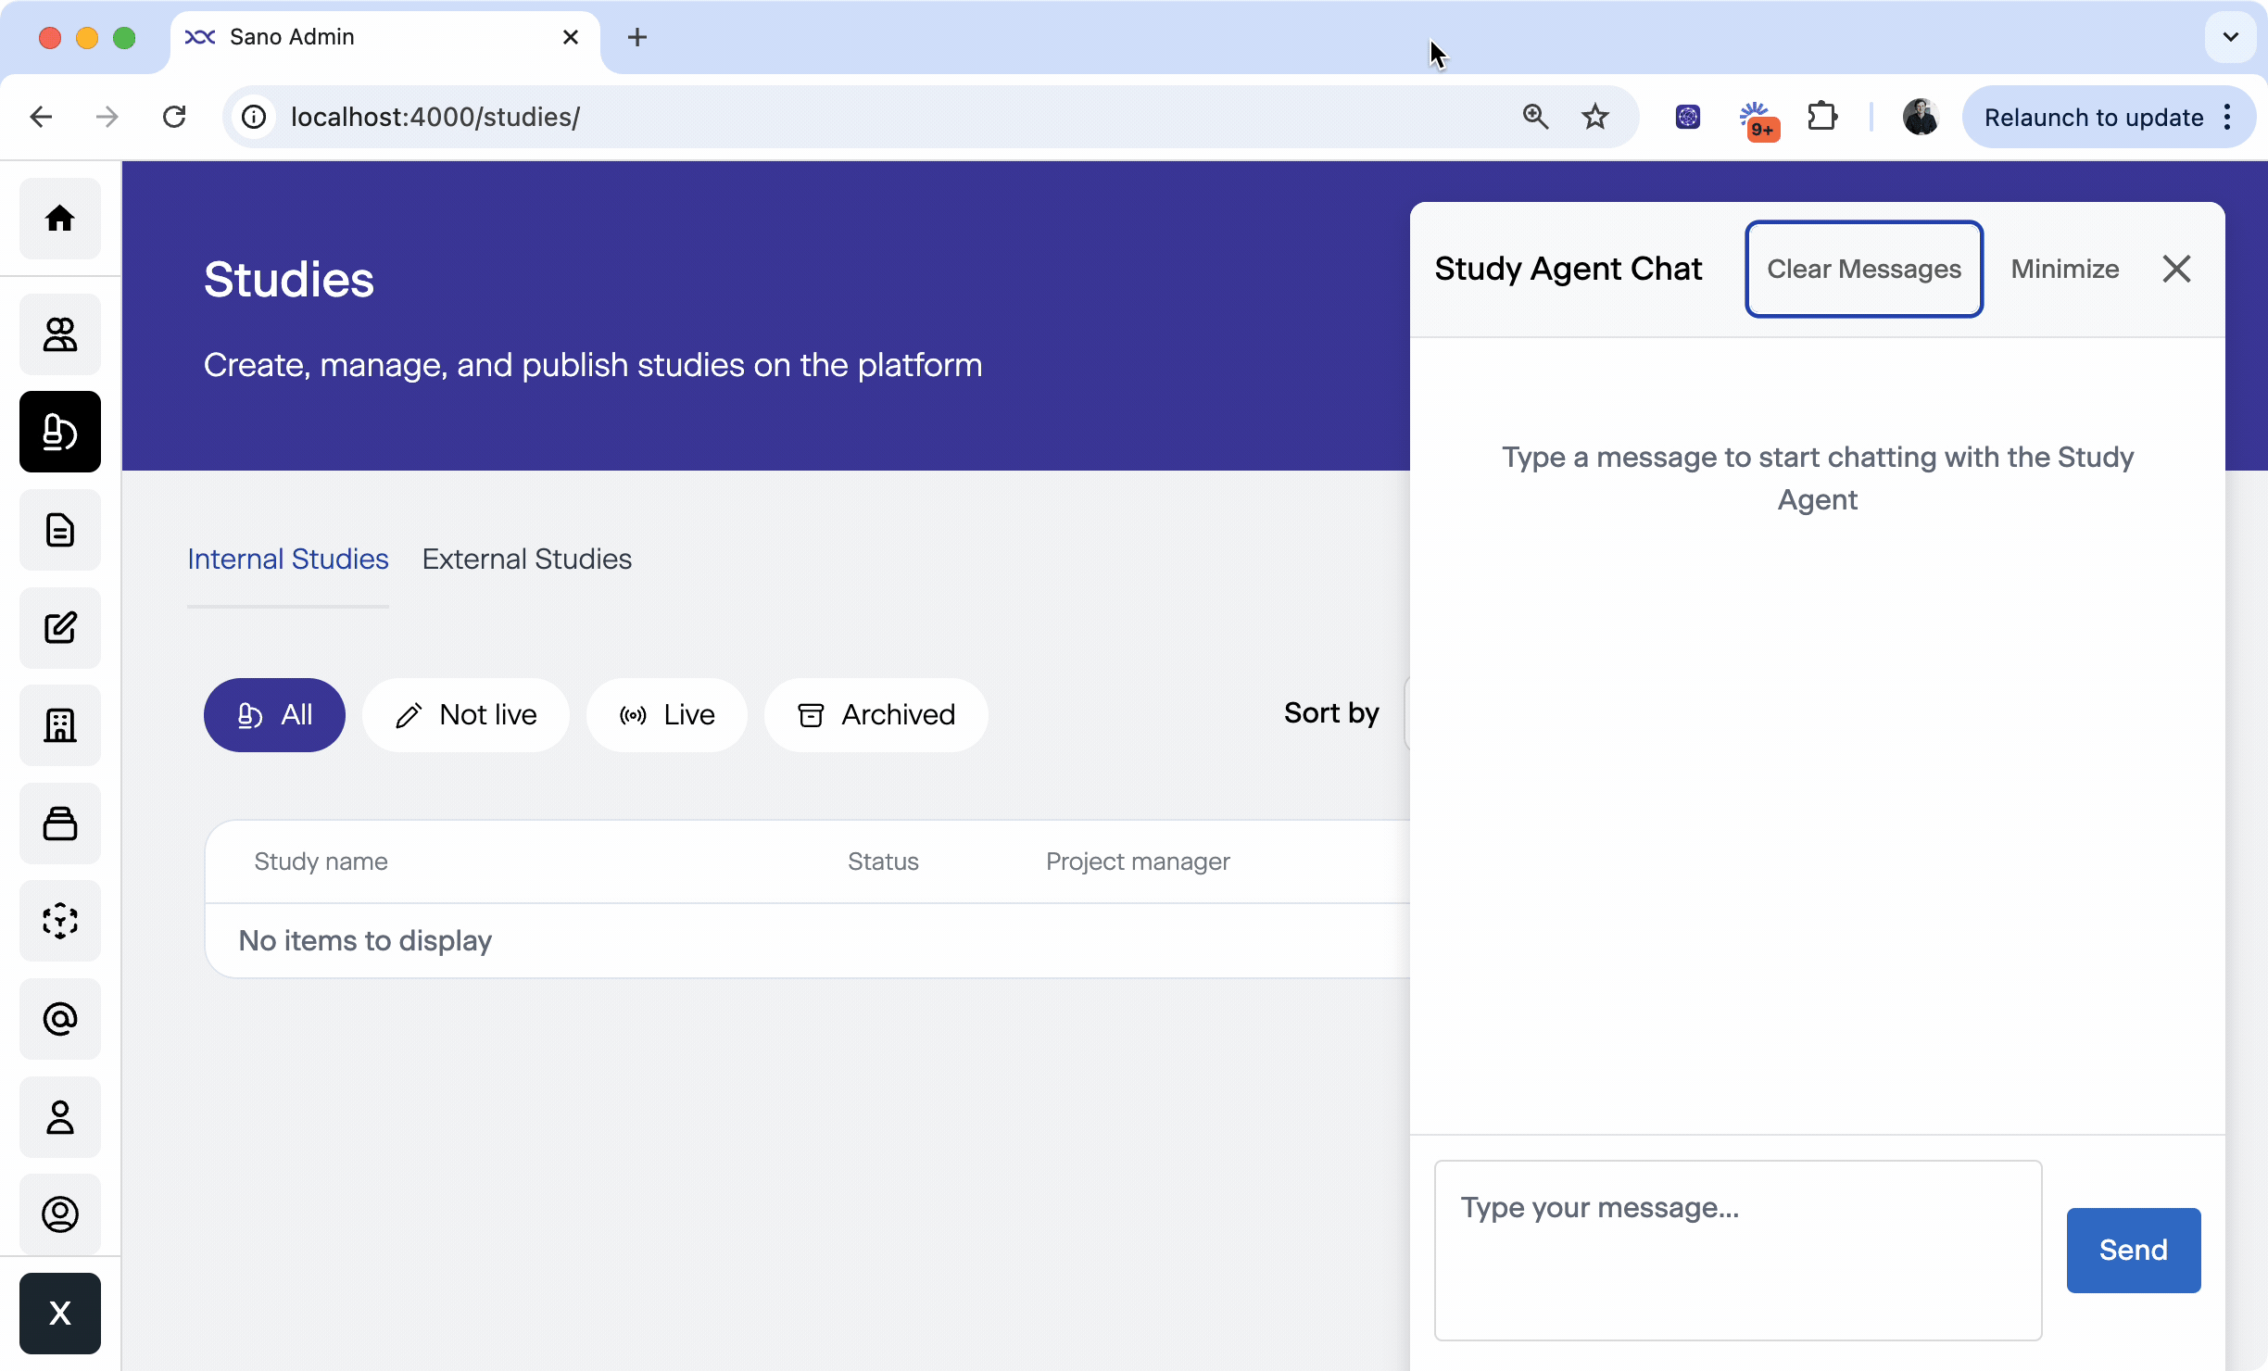
Task: Open the Home icon in the sidebar
Action: coord(59,219)
